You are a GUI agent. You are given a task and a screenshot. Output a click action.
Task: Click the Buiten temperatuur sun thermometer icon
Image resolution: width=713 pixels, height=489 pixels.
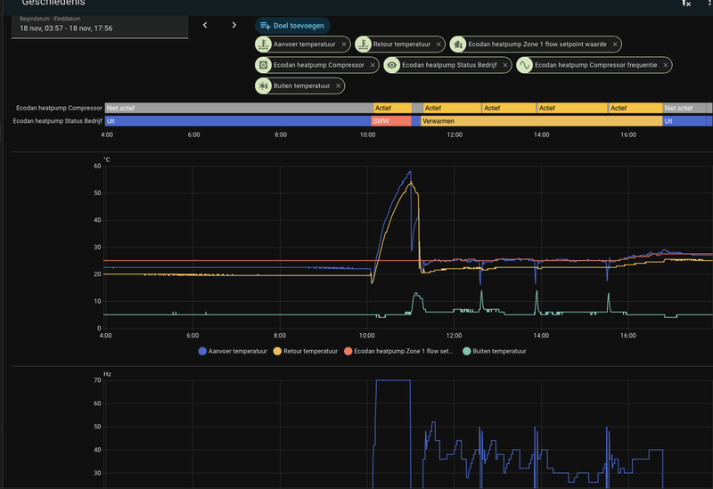tap(263, 86)
